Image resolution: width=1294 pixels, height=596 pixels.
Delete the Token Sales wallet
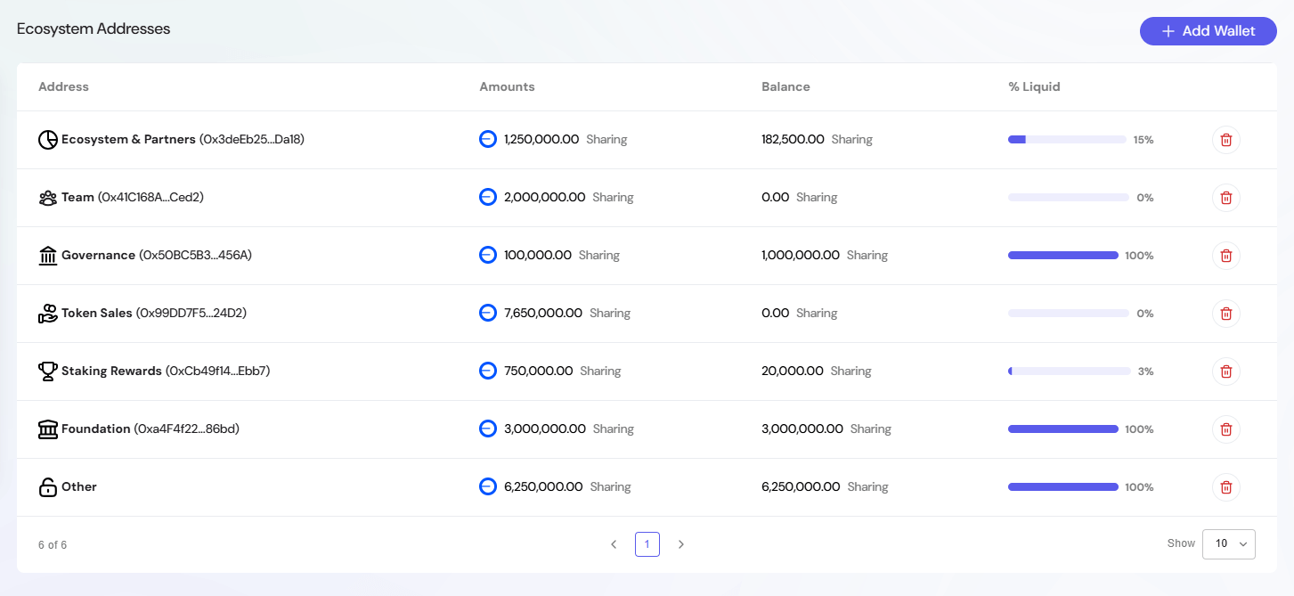1225,314
